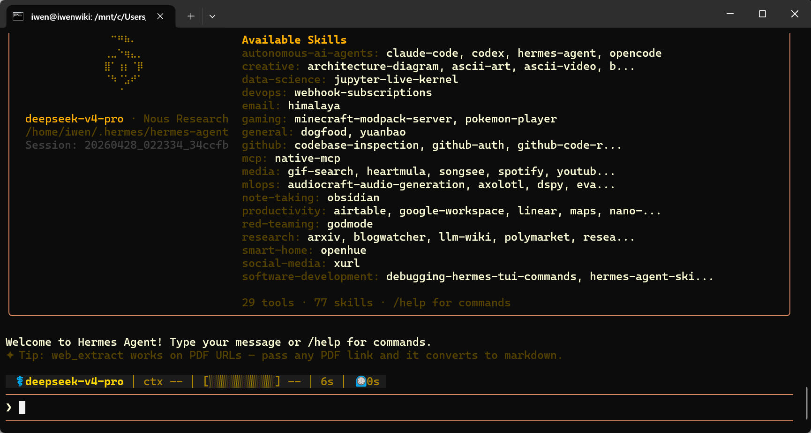Click the "gif-search" skill name
The image size is (811, 433).
click(x=321, y=171)
